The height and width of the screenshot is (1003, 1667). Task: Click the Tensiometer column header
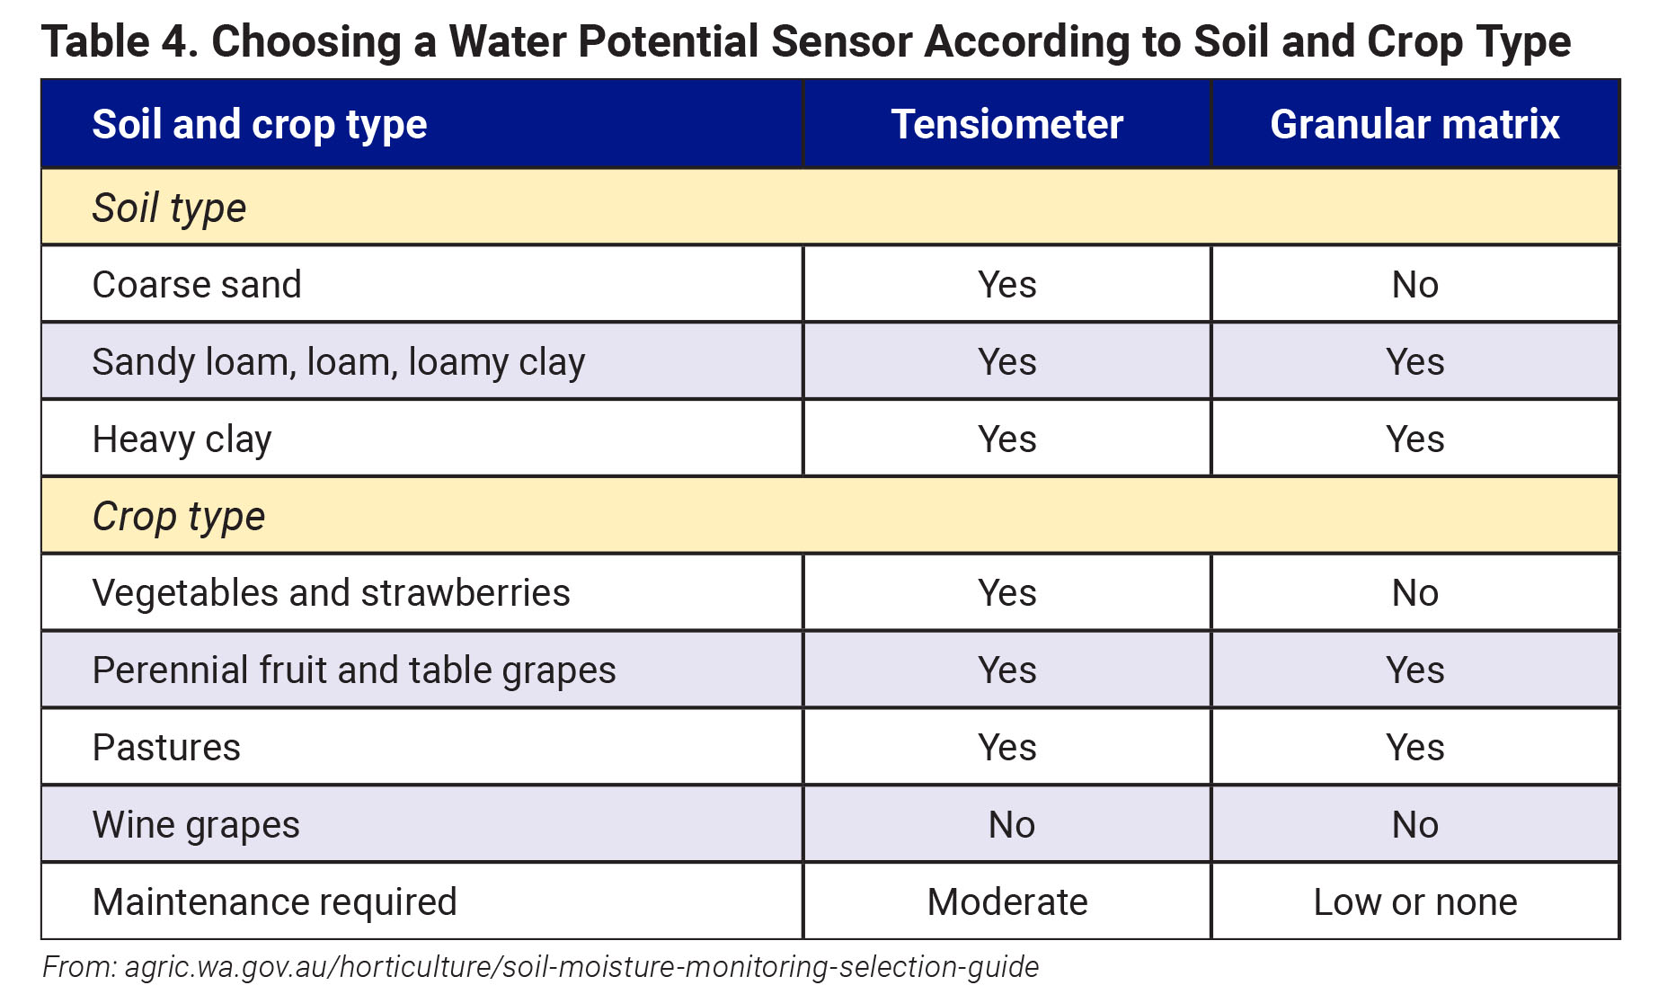(x=1006, y=124)
